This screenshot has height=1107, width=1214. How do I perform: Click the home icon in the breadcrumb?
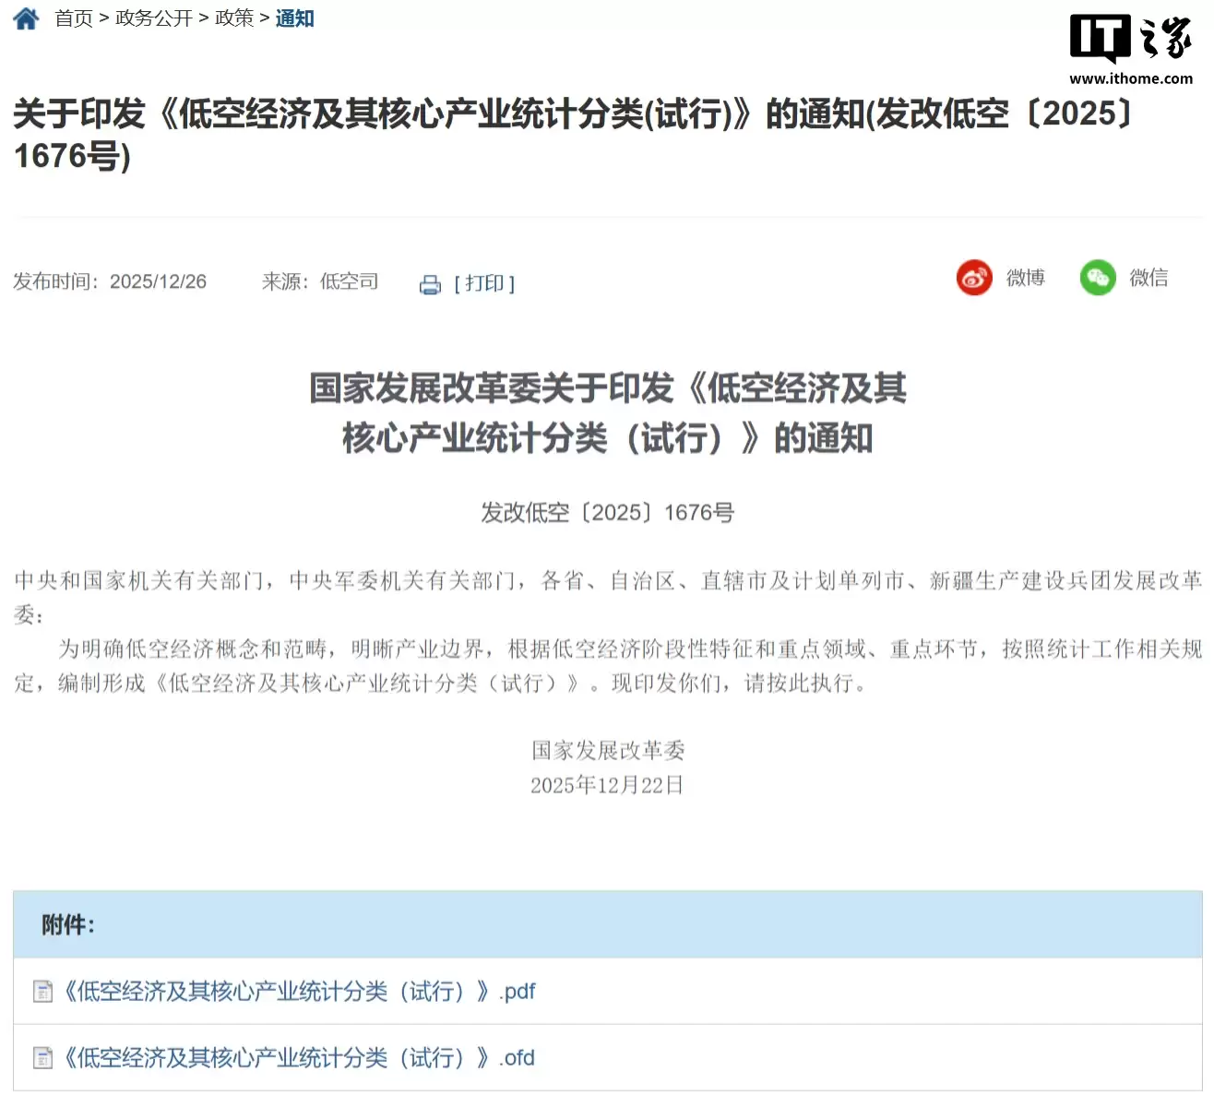pyautogui.click(x=25, y=18)
